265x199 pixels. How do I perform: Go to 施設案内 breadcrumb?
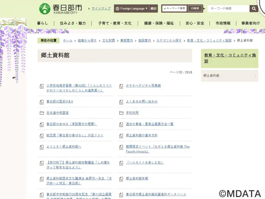145,40
